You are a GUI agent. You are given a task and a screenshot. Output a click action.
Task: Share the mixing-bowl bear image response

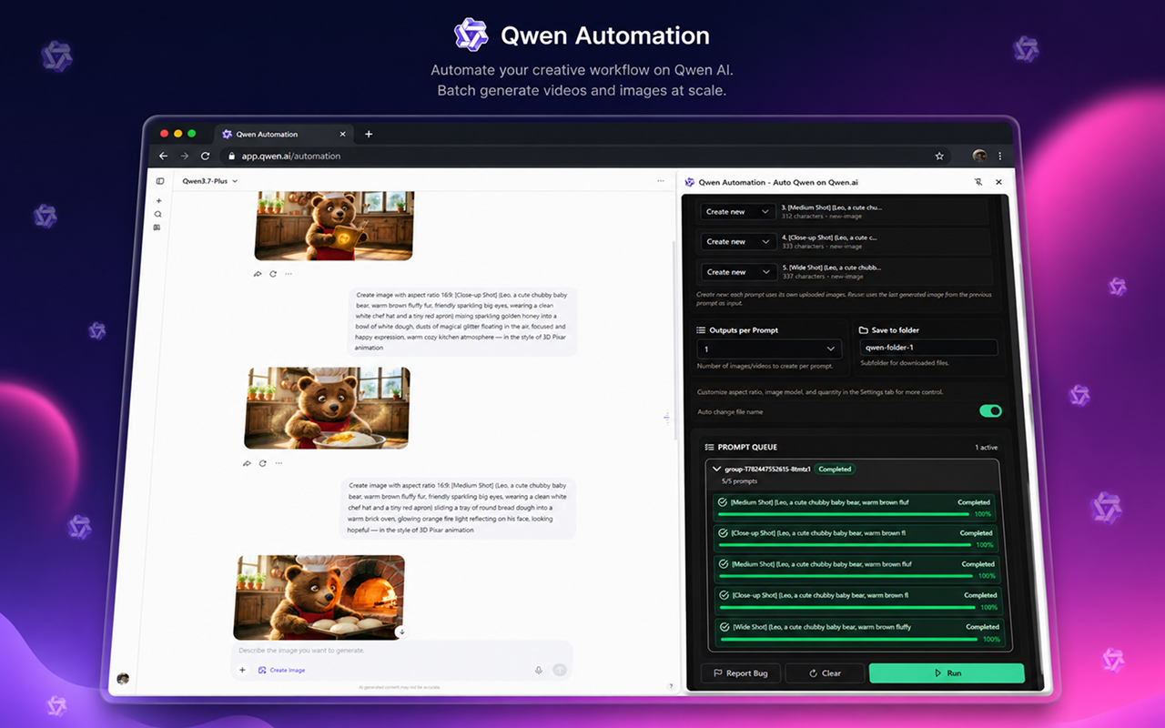(247, 463)
